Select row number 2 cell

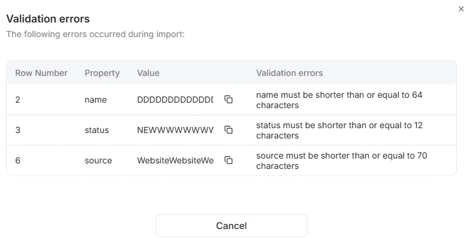pyautogui.click(x=18, y=100)
